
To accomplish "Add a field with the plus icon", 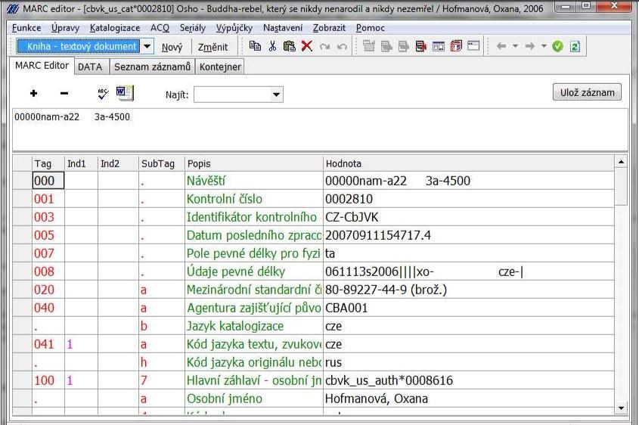I will [x=34, y=94].
